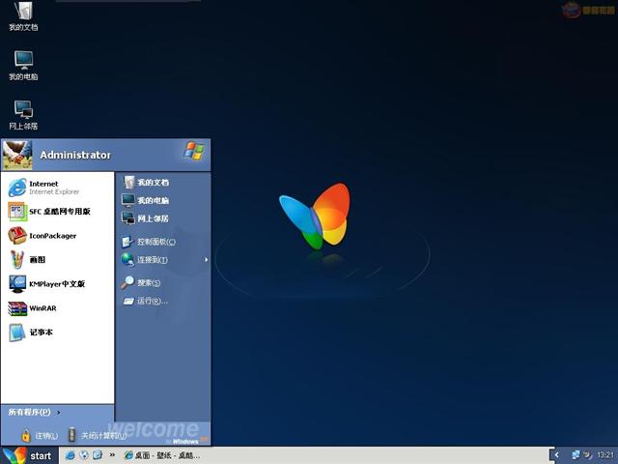
Task: Click the Administrator user picture
Action: (17, 155)
